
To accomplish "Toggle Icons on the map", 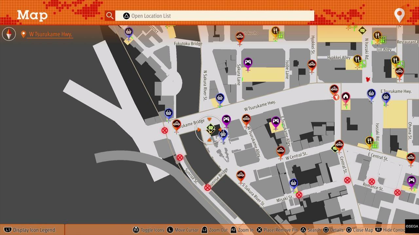I will [x=148, y=230].
